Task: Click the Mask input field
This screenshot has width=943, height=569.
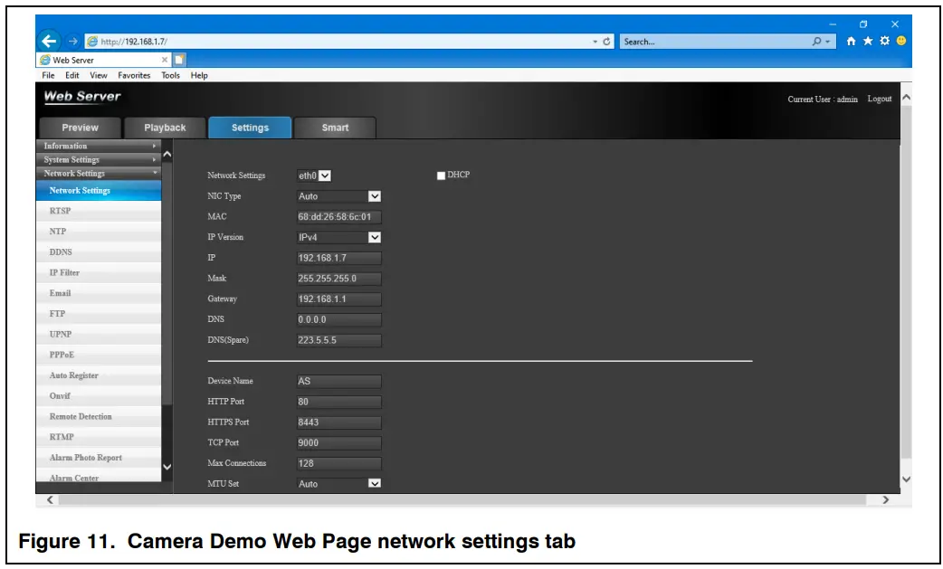Action: coord(339,279)
